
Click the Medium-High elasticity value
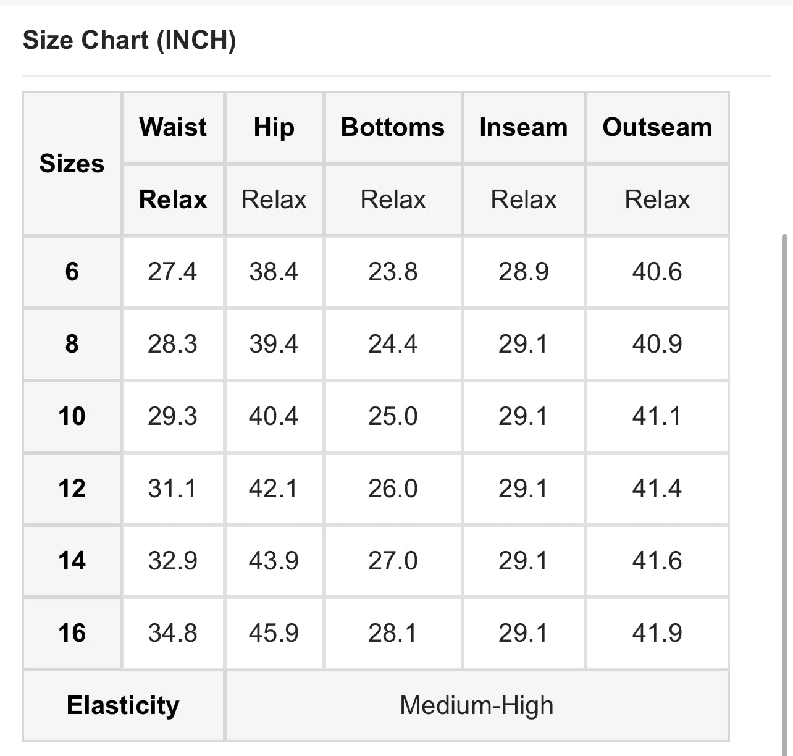pos(477,705)
